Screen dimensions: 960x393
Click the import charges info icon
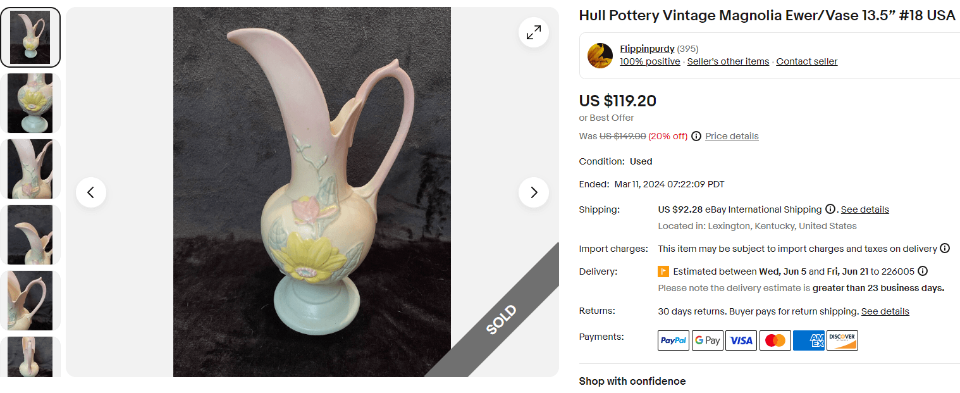click(x=945, y=248)
